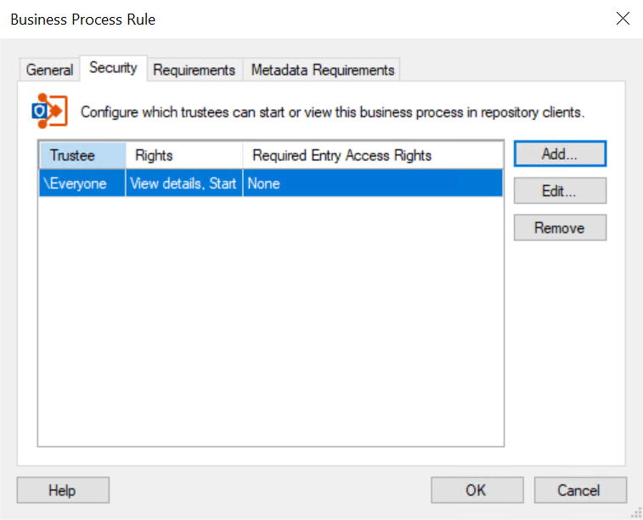
Task: Remove the selected trustee
Action: pyautogui.click(x=559, y=228)
